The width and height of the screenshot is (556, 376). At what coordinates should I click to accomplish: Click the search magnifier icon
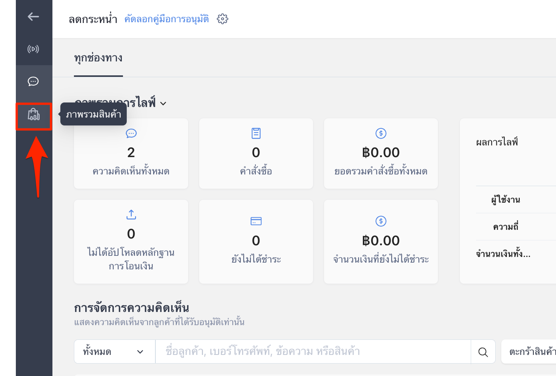point(483,352)
